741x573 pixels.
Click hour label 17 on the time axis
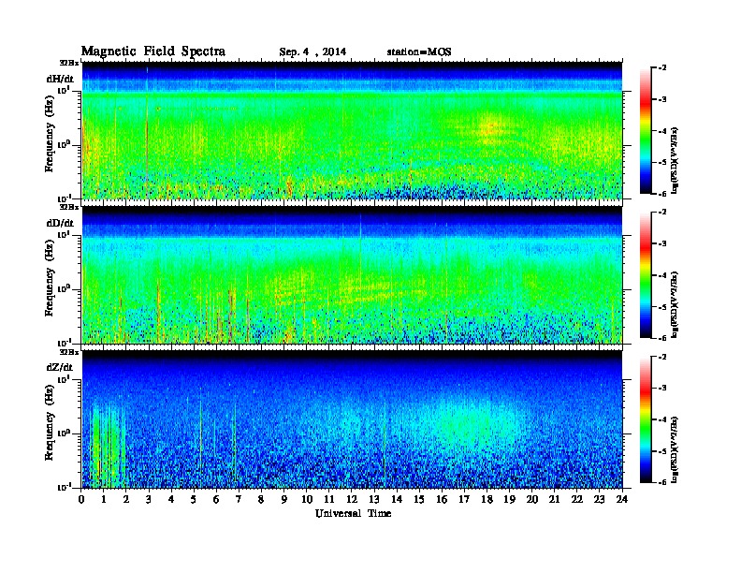[x=465, y=500]
